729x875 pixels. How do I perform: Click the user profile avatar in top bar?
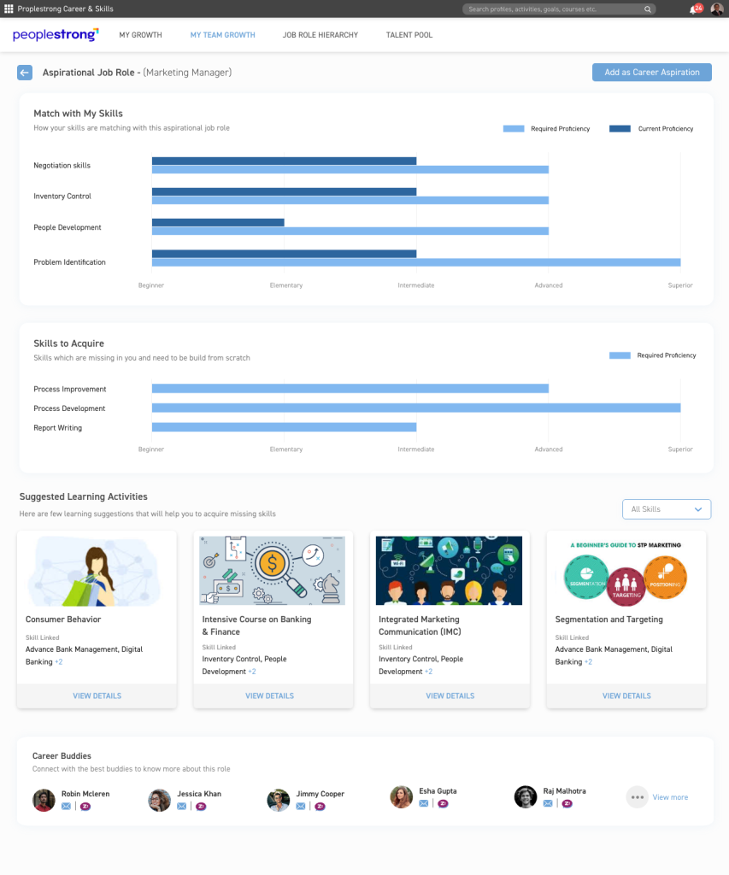point(716,9)
